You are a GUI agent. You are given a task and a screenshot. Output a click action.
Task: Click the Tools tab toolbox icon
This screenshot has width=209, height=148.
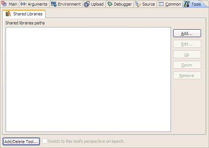(x=187, y=4)
